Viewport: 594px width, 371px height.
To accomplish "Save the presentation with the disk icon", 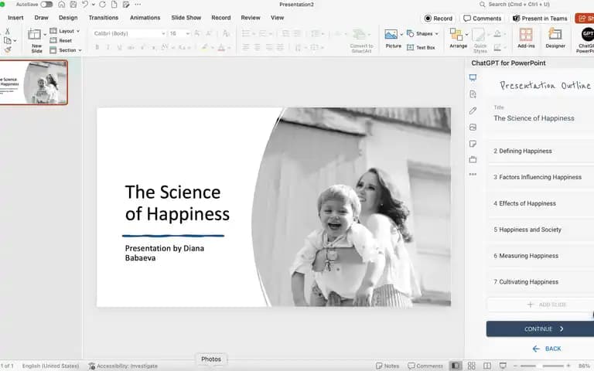I will click(73, 5).
